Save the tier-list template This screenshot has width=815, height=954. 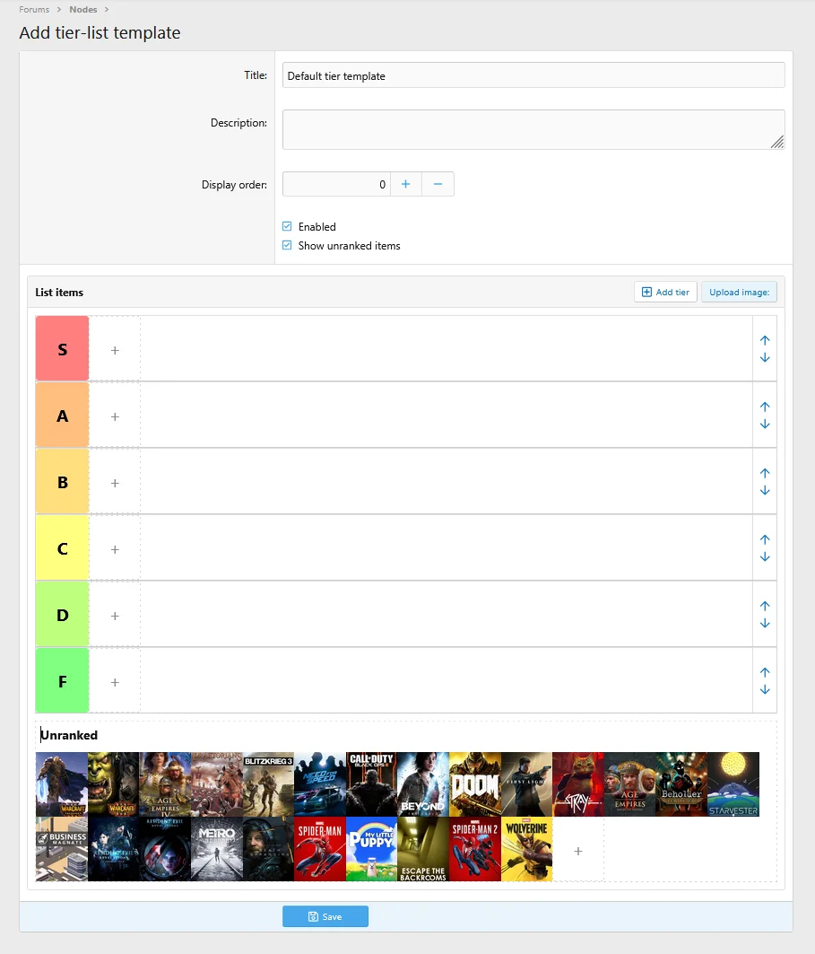pyautogui.click(x=325, y=916)
